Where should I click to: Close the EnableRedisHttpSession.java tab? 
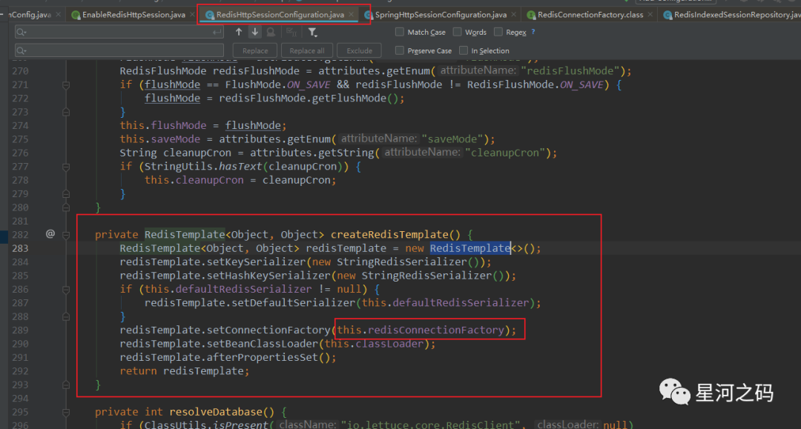point(193,15)
